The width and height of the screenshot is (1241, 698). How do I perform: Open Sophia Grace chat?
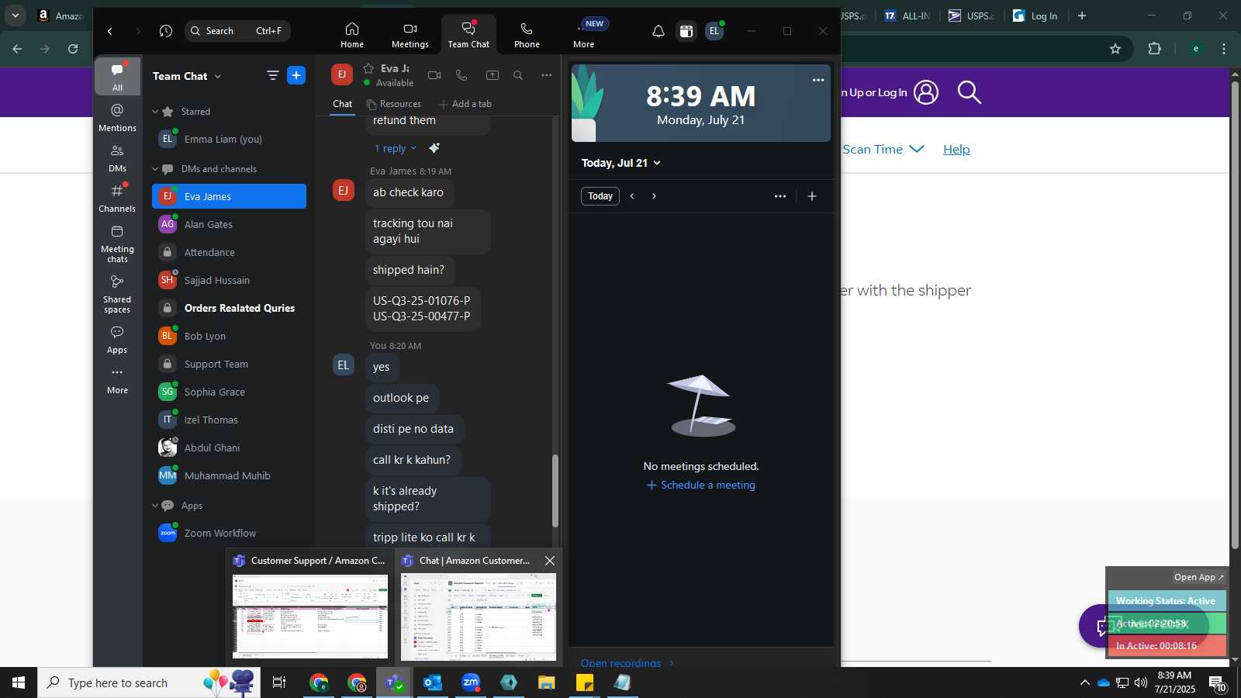tap(229, 392)
